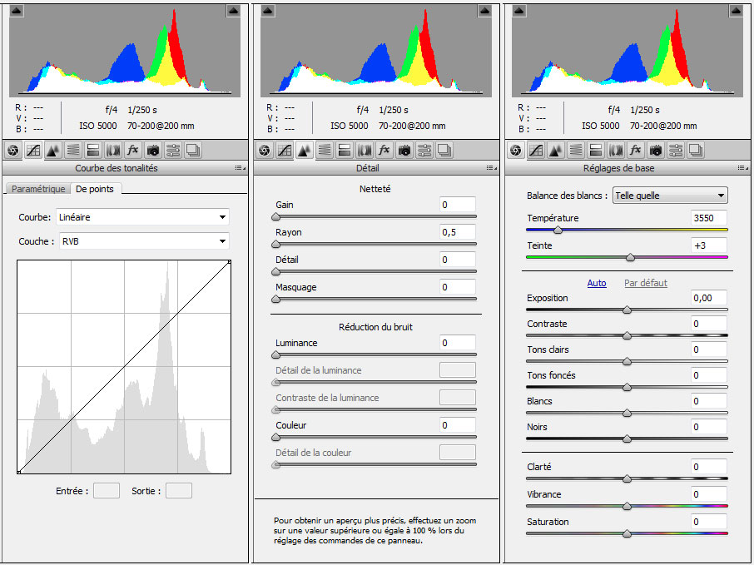Click the Saturation slider handle
This screenshot has width=754, height=565.
627,533
